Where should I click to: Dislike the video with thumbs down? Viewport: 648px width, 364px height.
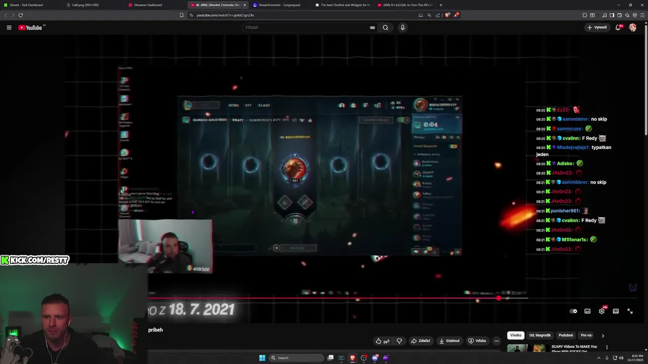point(399,341)
